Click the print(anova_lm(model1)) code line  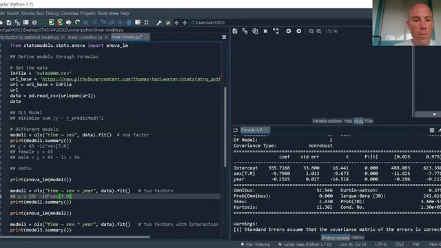point(41,180)
